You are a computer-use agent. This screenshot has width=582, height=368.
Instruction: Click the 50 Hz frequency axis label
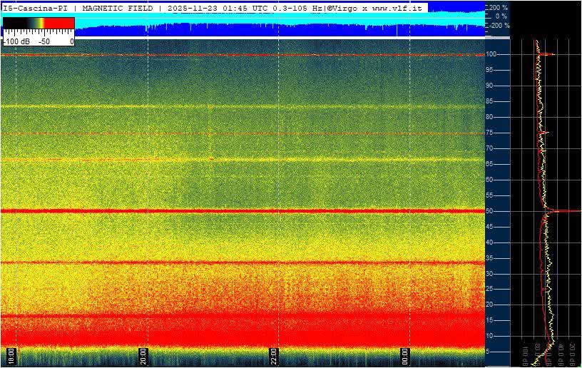pos(491,211)
